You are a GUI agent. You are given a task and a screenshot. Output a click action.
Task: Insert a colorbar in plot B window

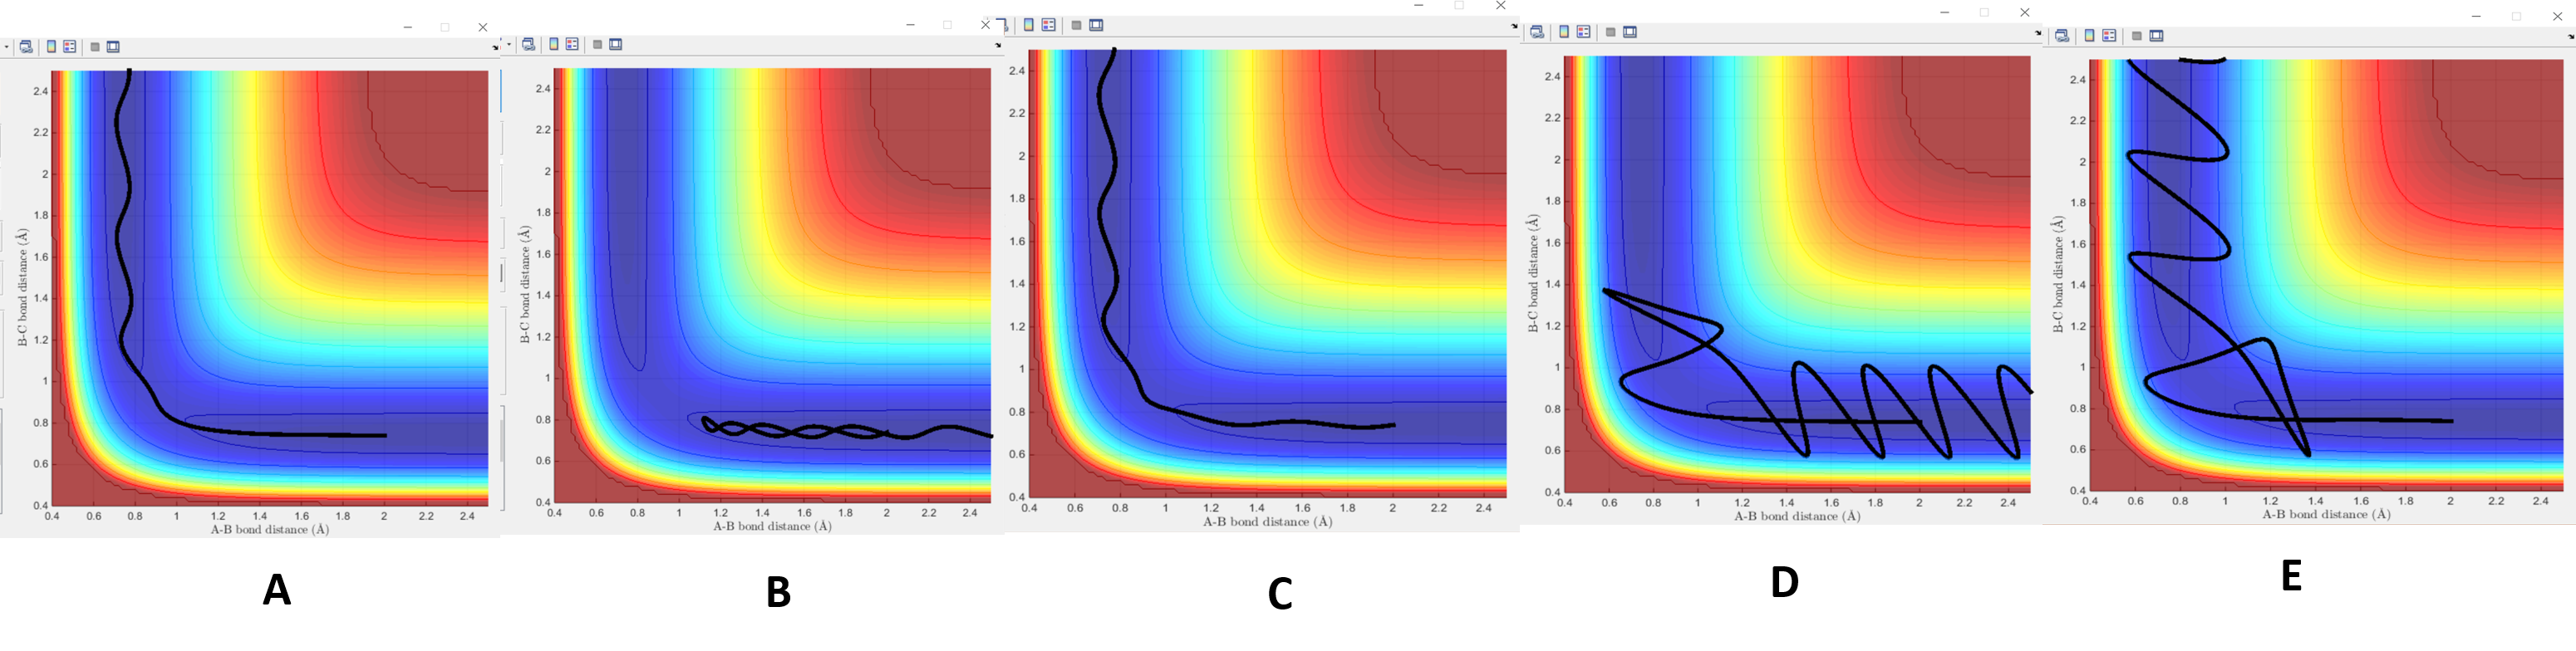(554, 44)
